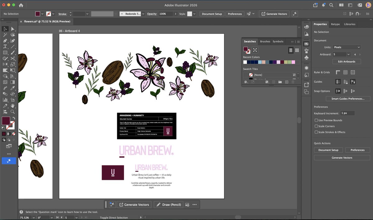This screenshot has width=373, height=220.
Task: Toggle Smart Guides button
Action: click(353, 82)
